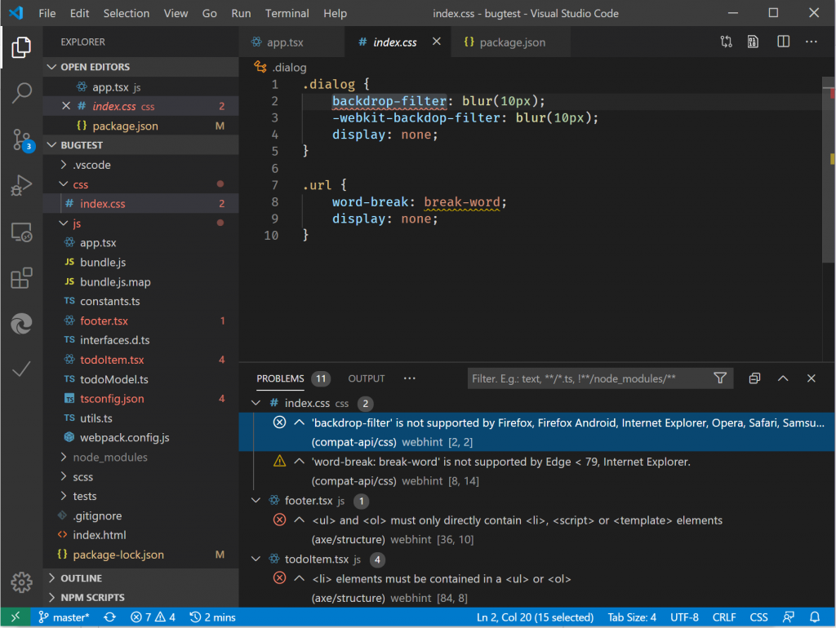Screen dimensions: 836x628
Task: Click the CRLF line ending indicator
Action: coord(724,617)
